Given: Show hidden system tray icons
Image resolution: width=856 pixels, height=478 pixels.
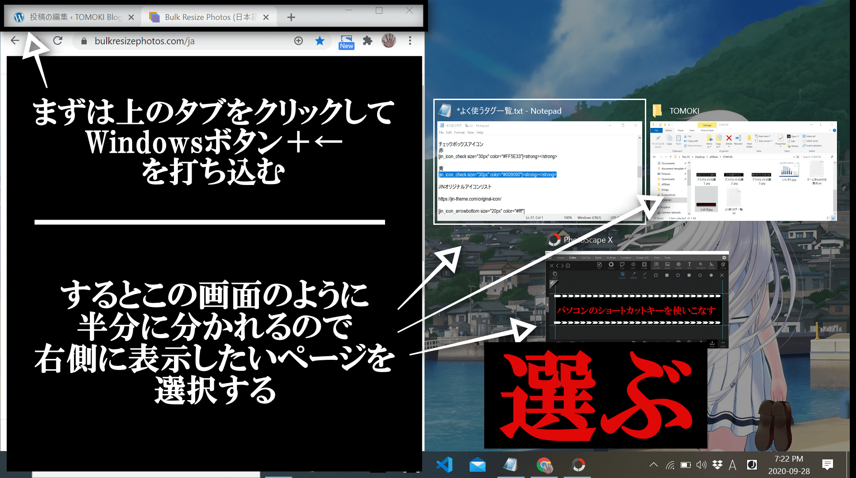Looking at the screenshot, I should pyautogui.click(x=653, y=465).
